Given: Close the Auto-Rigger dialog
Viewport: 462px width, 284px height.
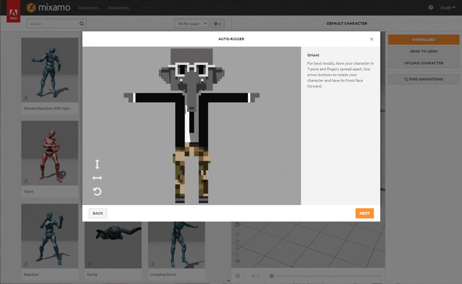Looking at the screenshot, I should pyautogui.click(x=372, y=39).
